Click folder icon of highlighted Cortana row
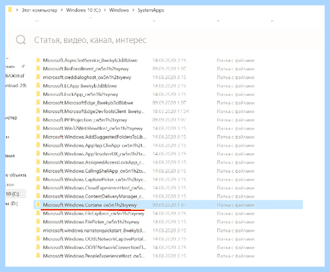Image resolution: width=330 pixels, height=272 pixels. click(38, 205)
